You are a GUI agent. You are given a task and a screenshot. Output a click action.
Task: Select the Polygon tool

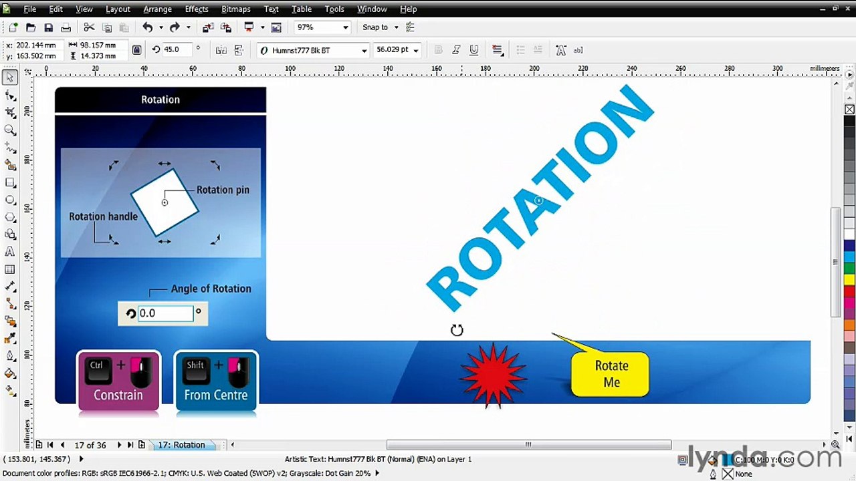[10, 217]
